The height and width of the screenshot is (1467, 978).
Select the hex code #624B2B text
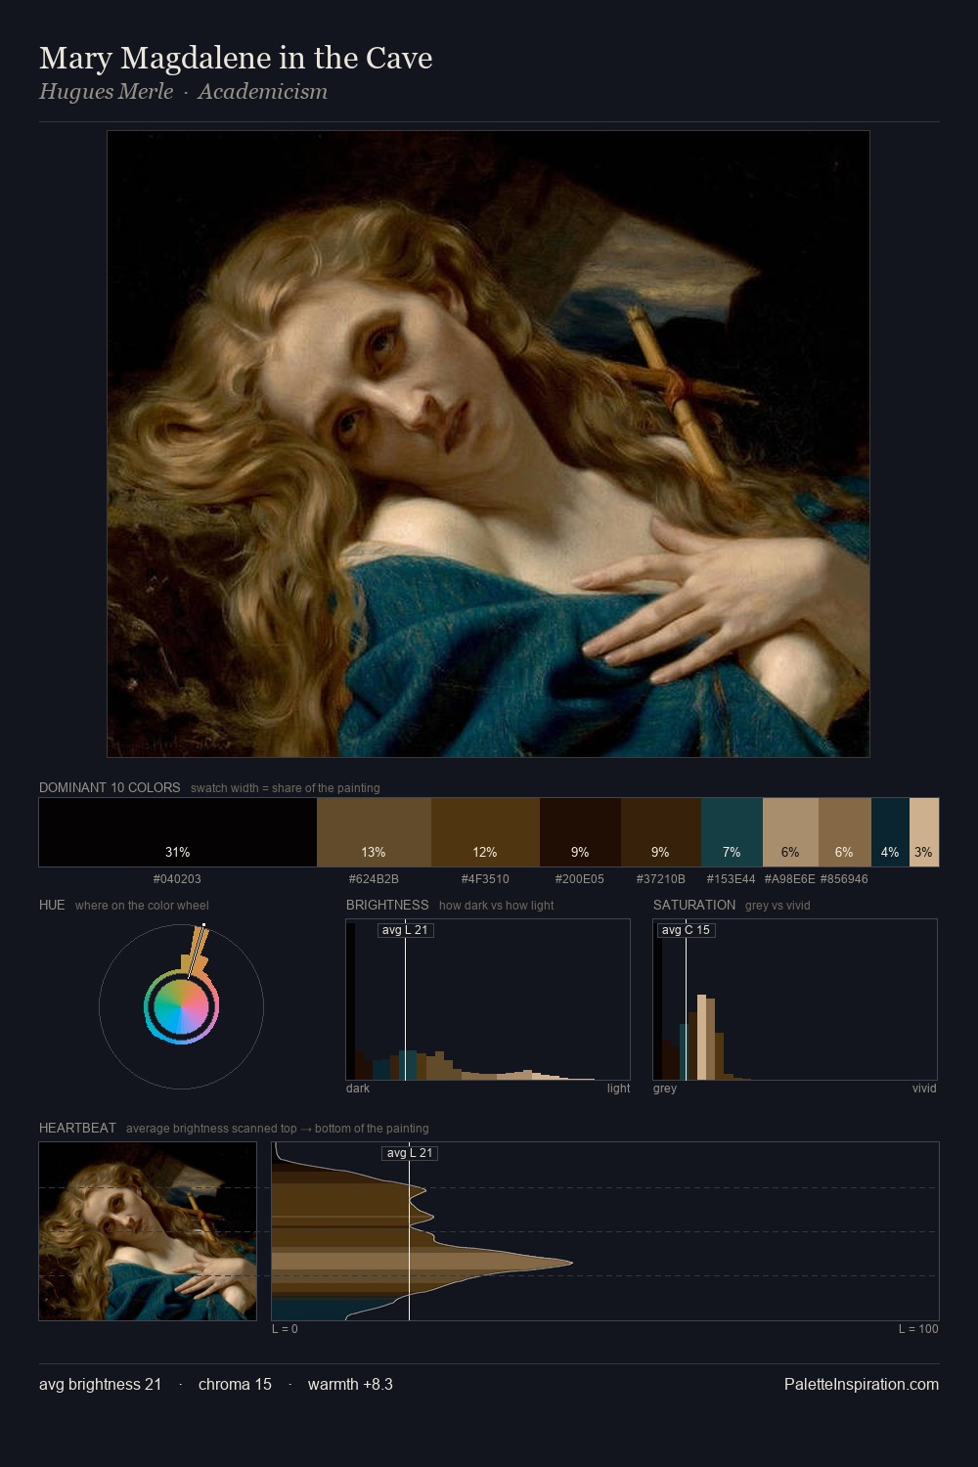[374, 879]
